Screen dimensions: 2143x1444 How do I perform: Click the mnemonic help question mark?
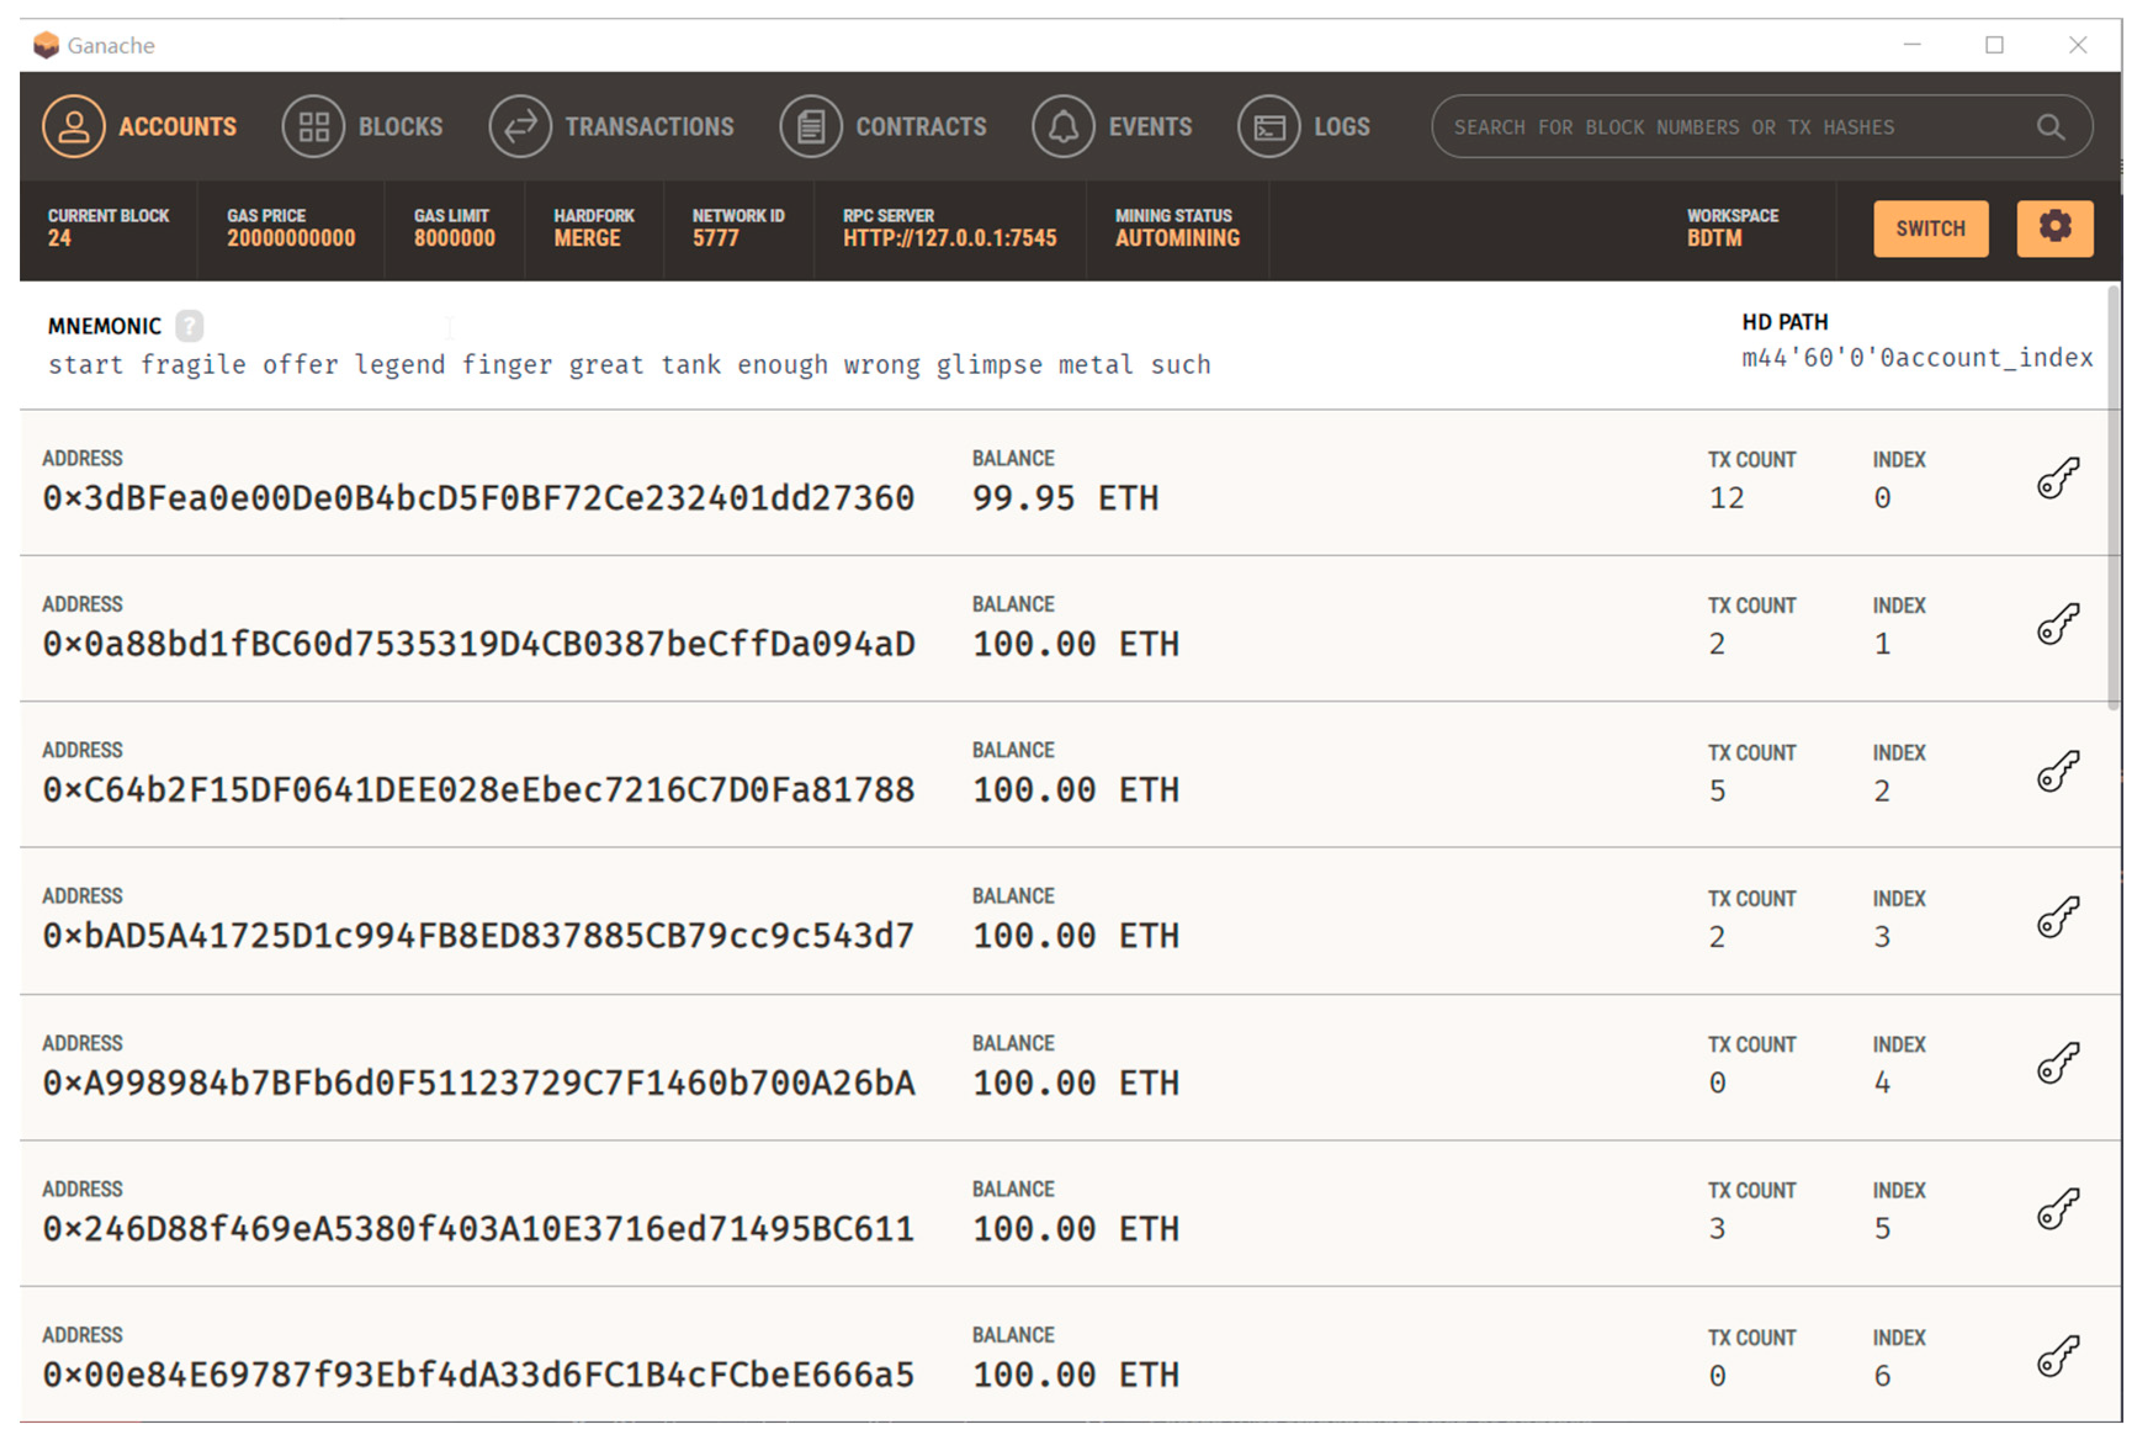tap(189, 325)
